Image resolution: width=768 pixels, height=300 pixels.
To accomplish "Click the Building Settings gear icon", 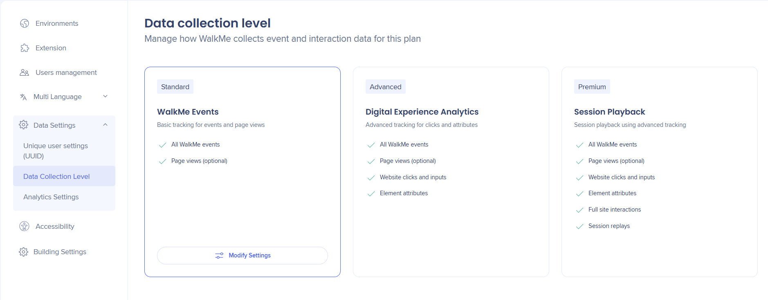I will 24,252.
